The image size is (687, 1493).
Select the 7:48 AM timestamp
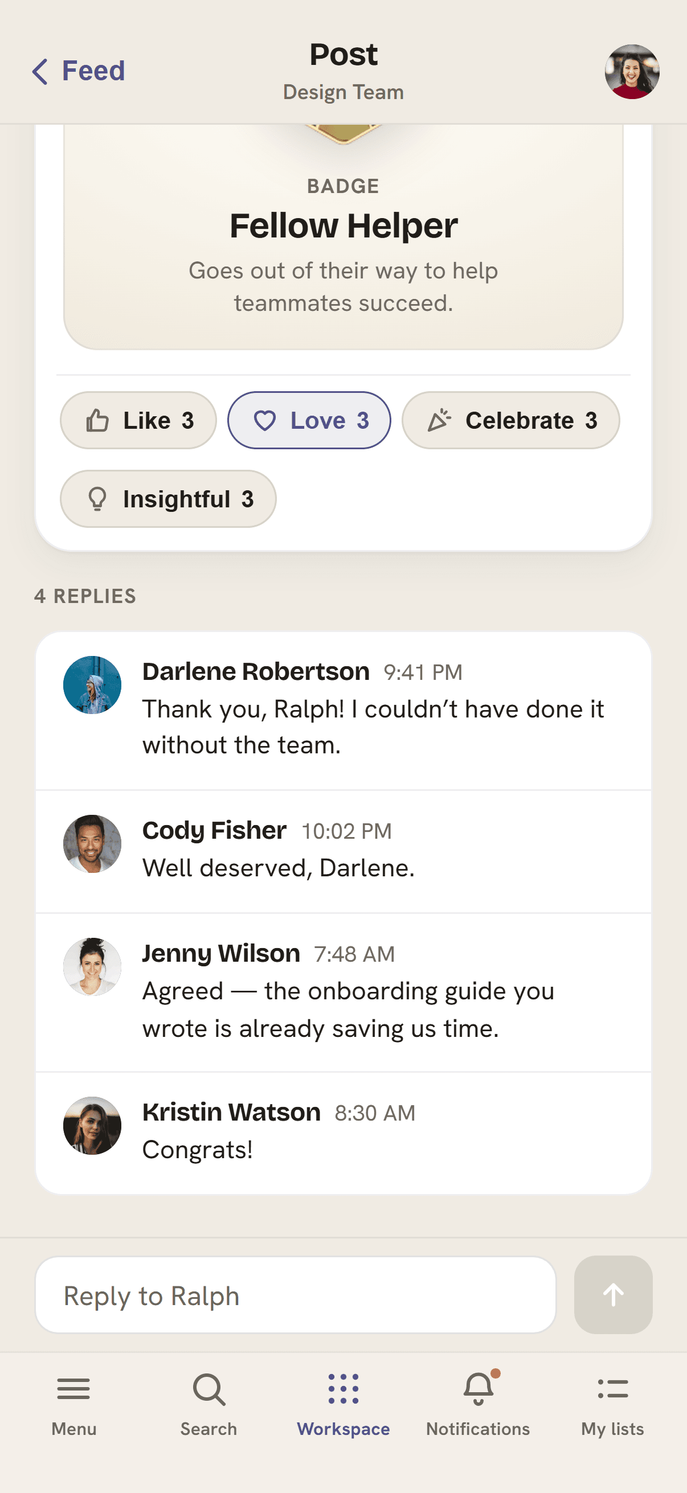pos(354,954)
